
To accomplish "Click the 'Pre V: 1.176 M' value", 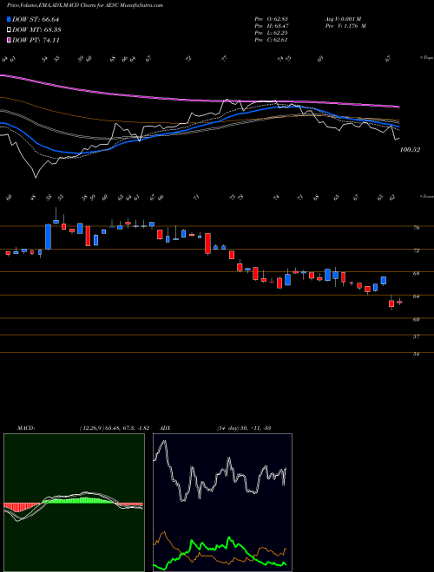I will 345,26.
